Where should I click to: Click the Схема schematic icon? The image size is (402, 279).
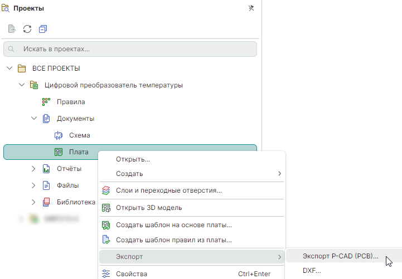[x=59, y=135]
